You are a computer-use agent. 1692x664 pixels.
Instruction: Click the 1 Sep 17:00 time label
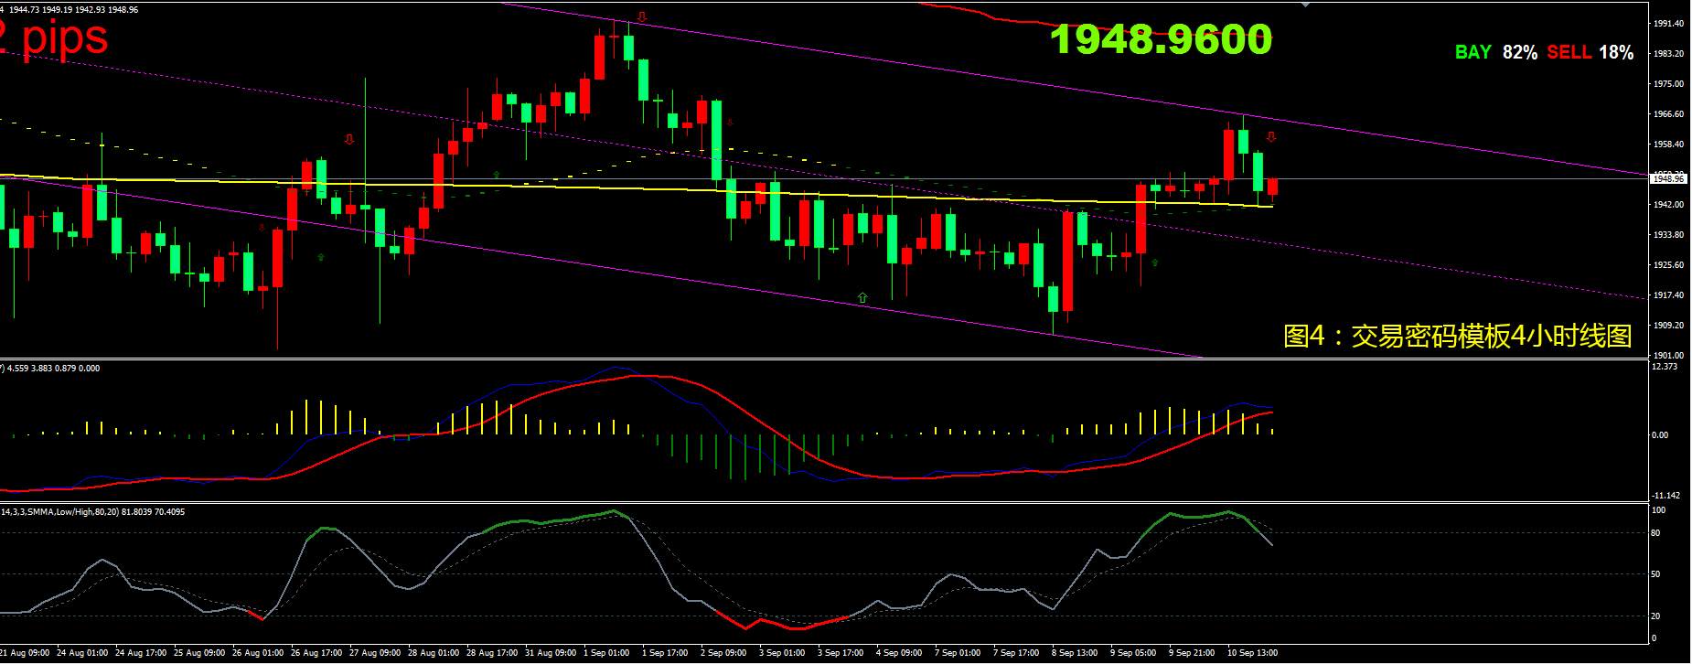666,653
